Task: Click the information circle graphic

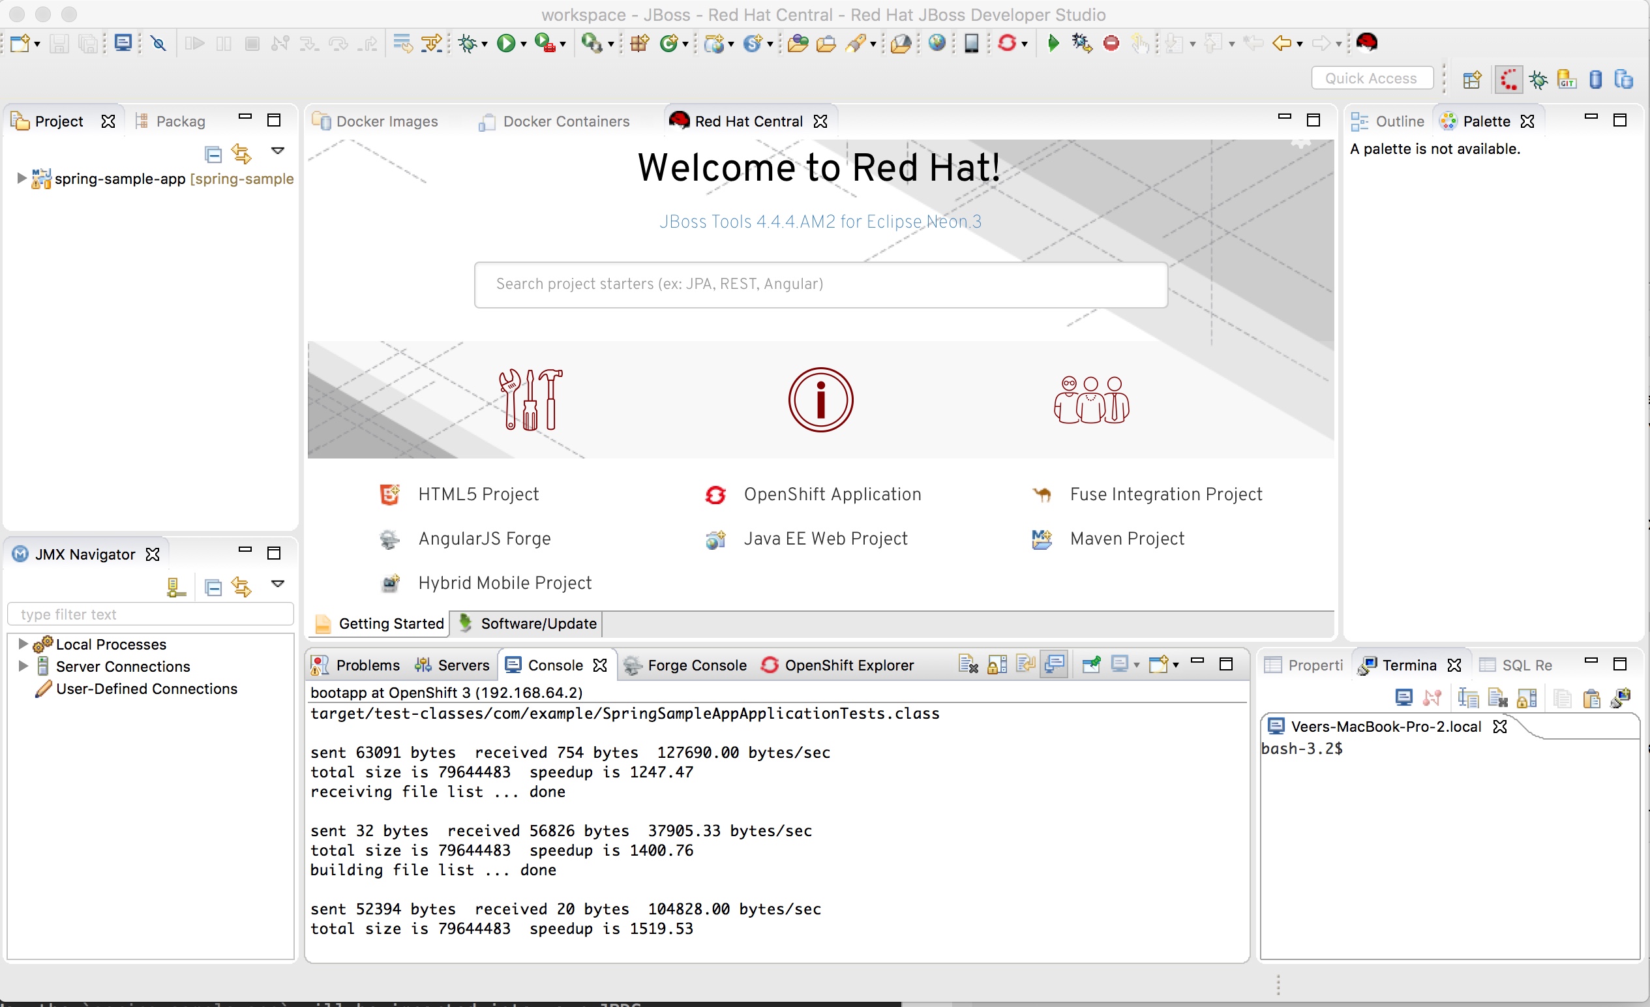Action: (x=820, y=400)
